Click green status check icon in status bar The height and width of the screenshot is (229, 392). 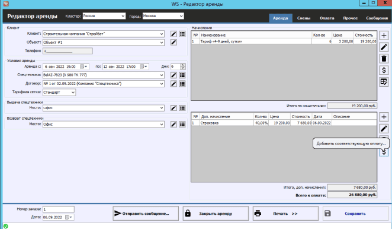pyautogui.click(x=5, y=226)
